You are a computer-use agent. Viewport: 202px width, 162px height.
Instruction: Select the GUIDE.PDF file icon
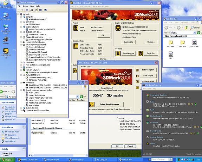pyautogui.click(x=194, y=44)
